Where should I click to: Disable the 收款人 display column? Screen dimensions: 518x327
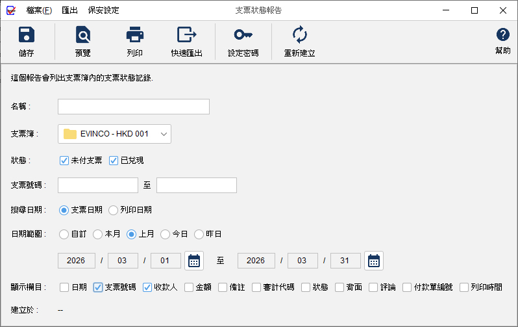tap(147, 287)
